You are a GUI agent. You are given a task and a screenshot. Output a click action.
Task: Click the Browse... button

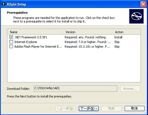[130, 89]
